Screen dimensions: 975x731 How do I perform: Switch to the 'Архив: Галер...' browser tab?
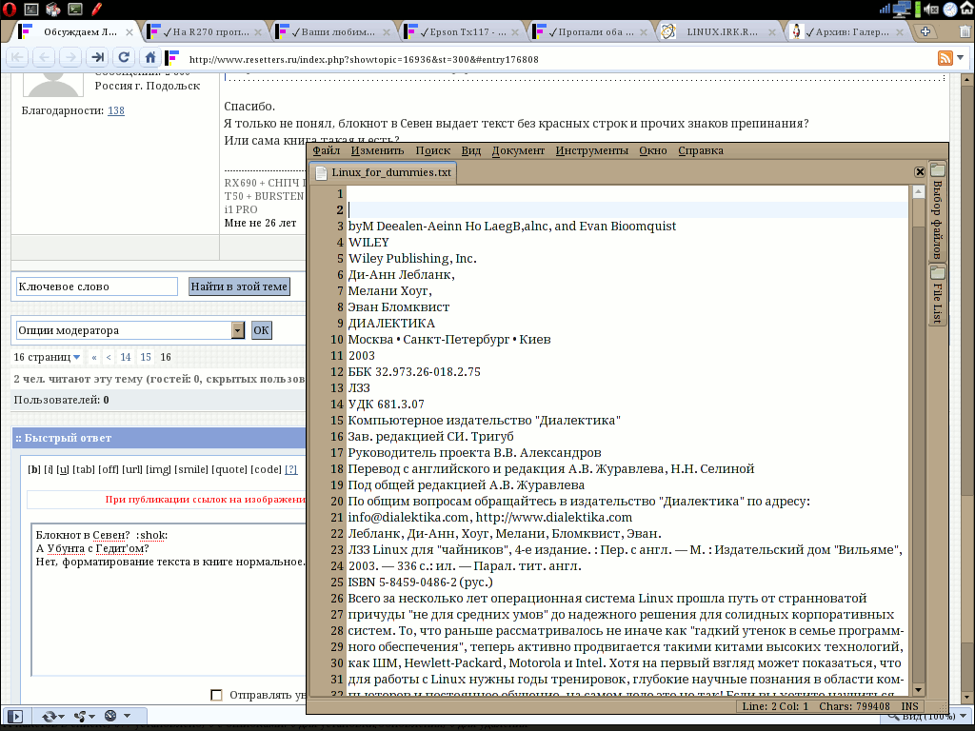coord(846,31)
